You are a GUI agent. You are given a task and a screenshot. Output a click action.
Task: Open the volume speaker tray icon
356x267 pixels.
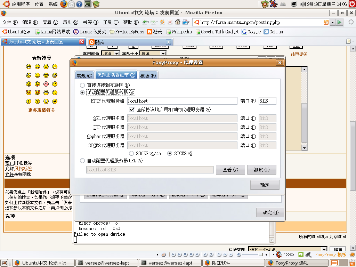(x=303, y=4)
